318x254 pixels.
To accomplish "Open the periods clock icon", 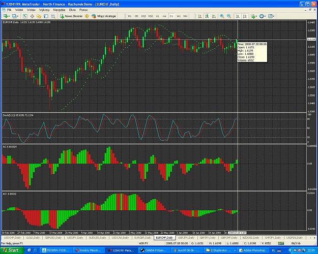I will (262, 16).
